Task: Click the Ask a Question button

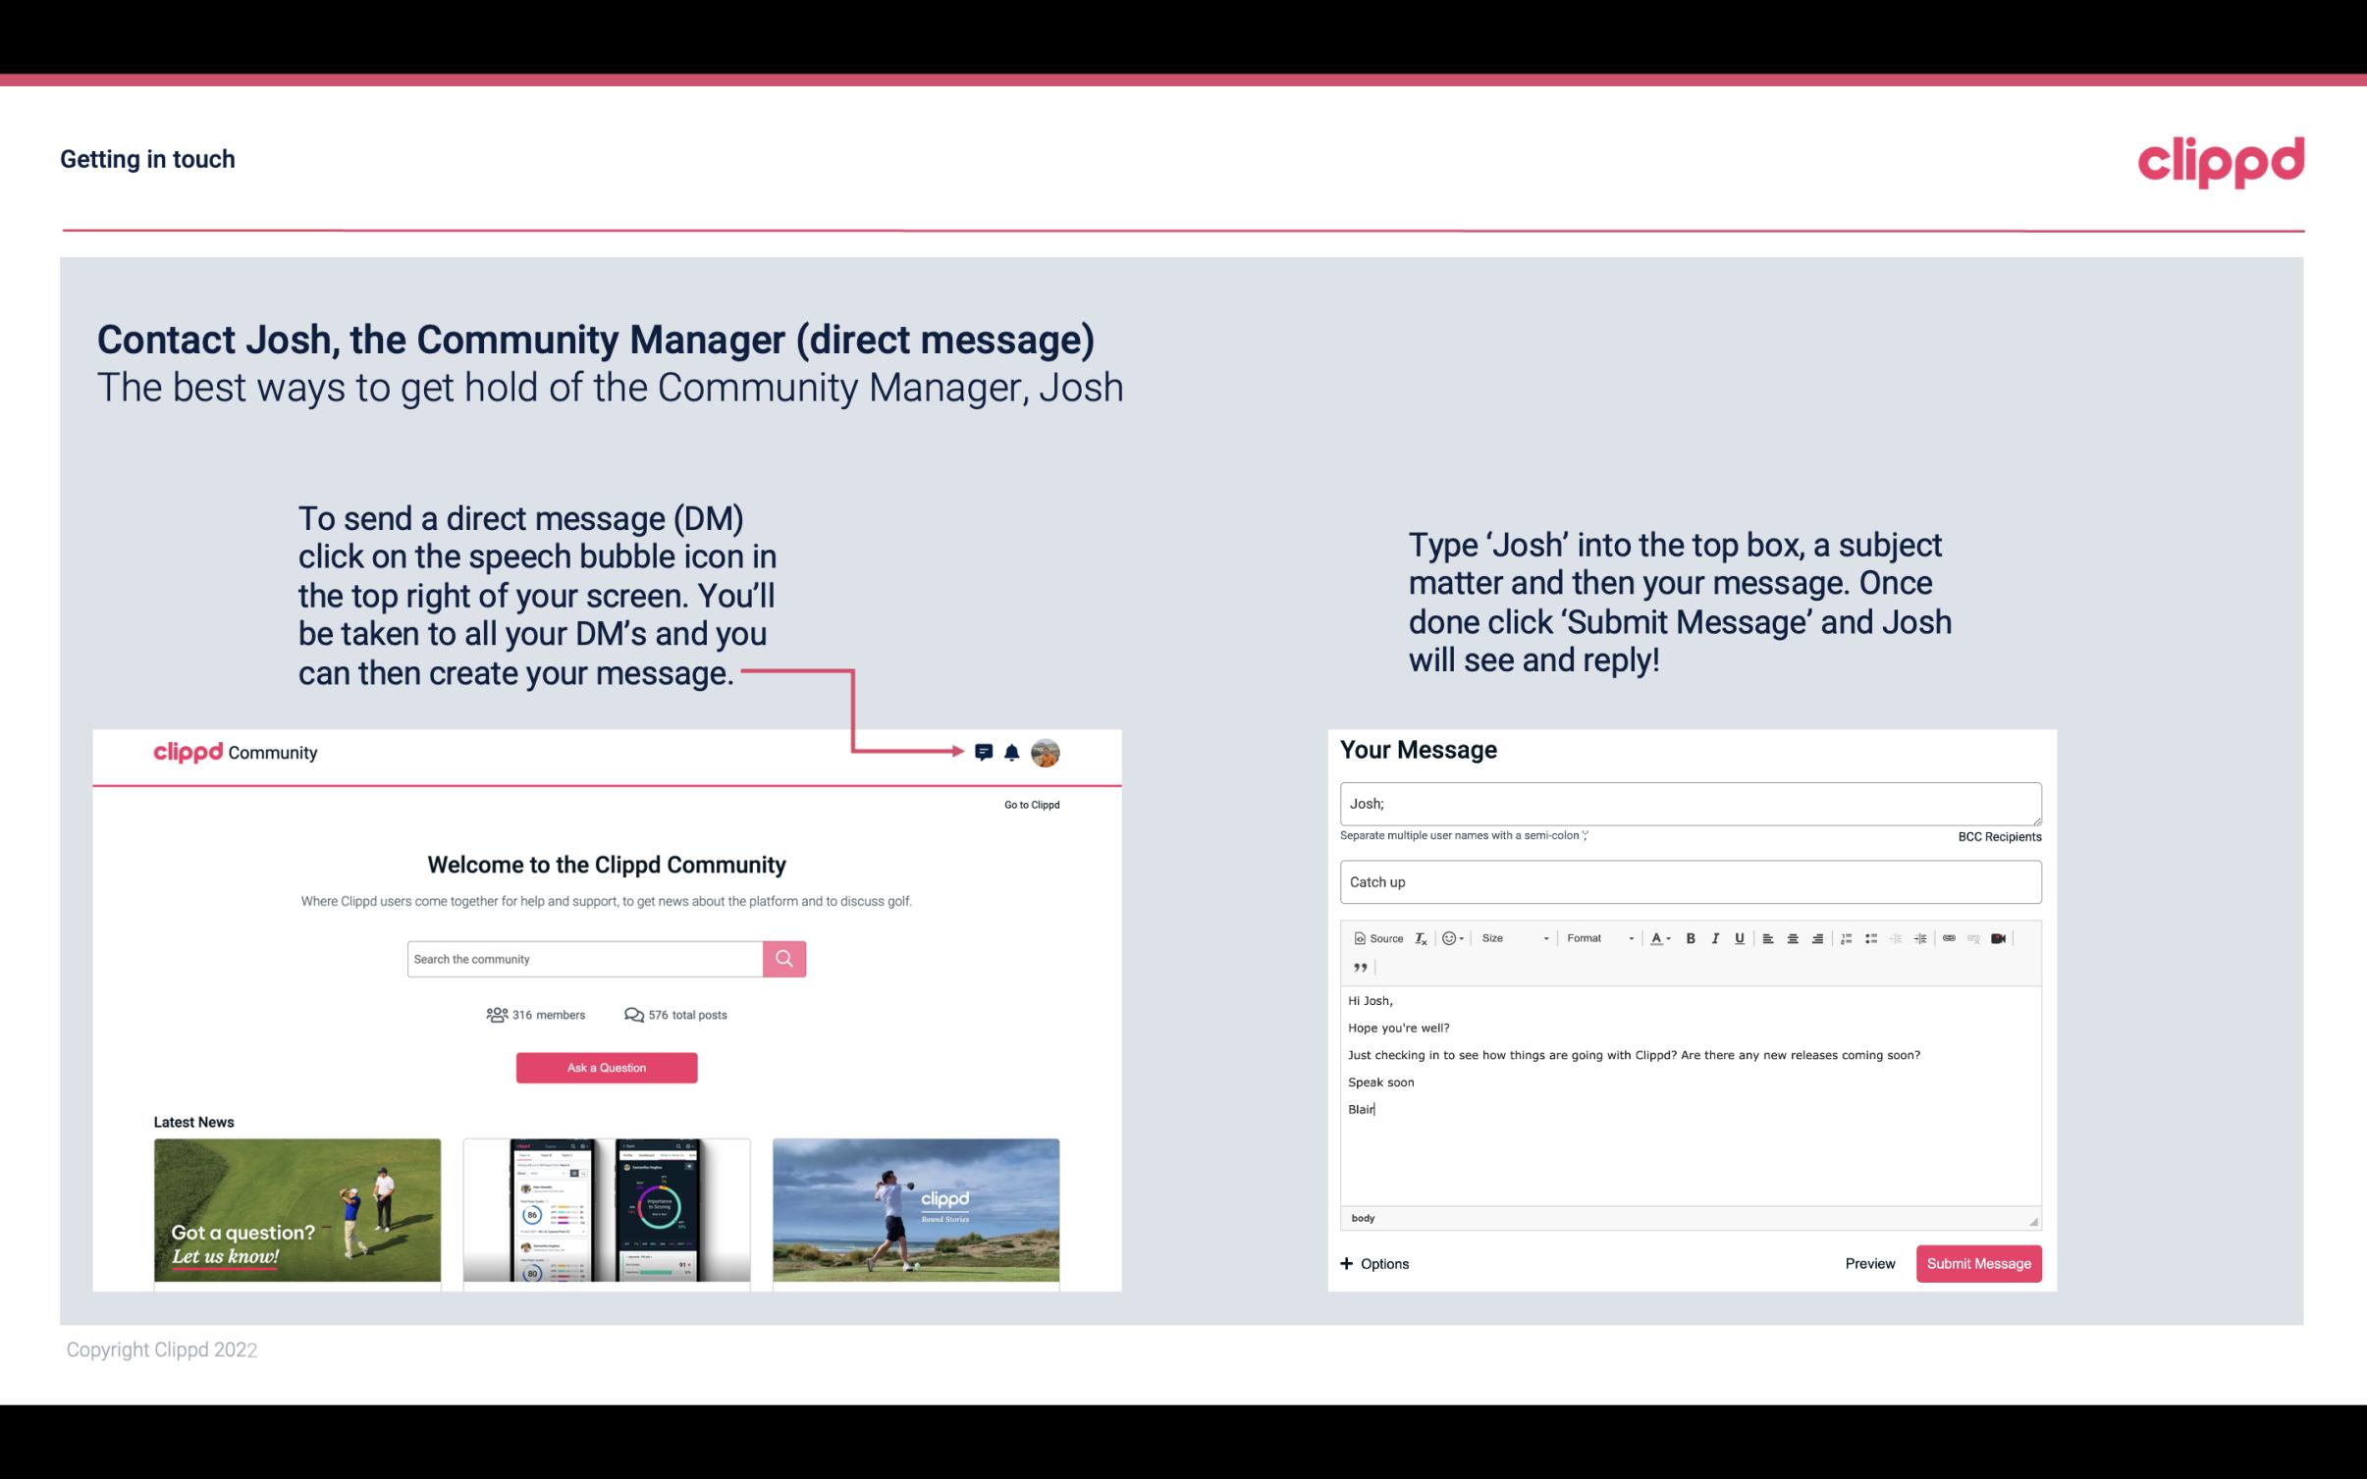Action: (x=607, y=1065)
